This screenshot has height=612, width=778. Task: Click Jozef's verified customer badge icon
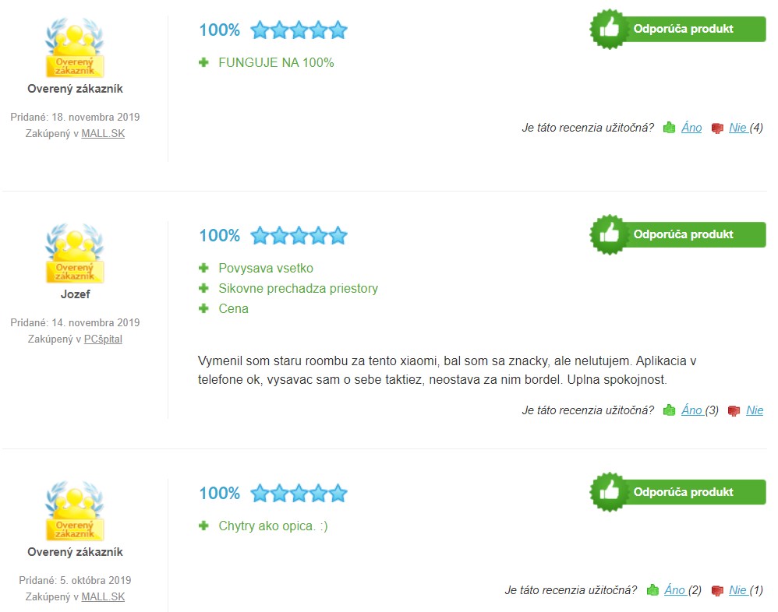(x=75, y=253)
